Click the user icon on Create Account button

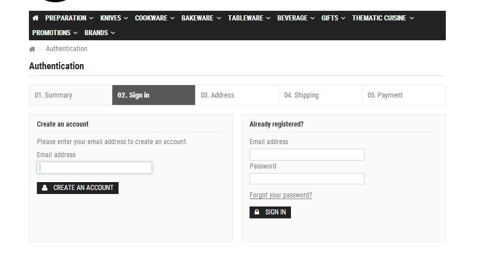pos(45,188)
